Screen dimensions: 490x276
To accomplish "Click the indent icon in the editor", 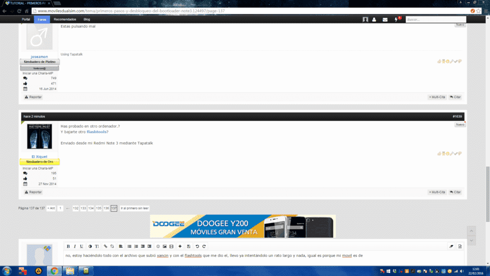I will [x=149, y=247].
